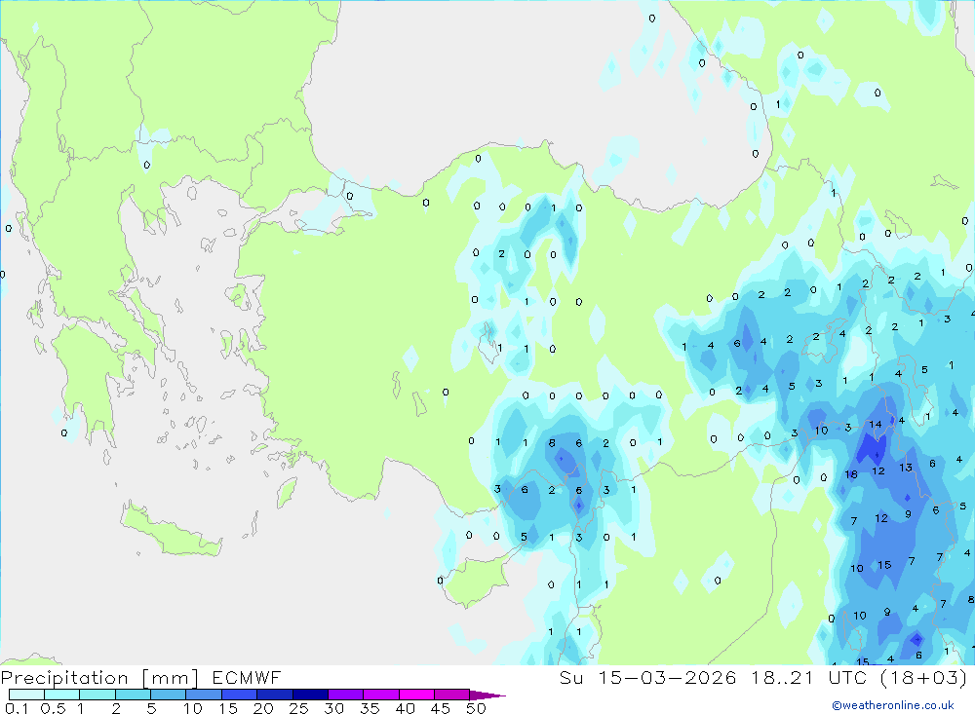Pick the 35–40 mm purple legend swatch
The image size is (975, 714).
pos(380,695)
